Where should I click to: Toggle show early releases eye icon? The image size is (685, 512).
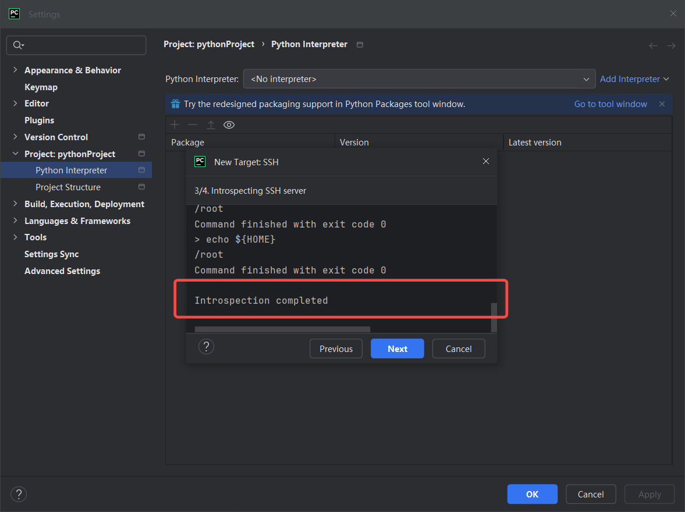[x=229, y=125]
